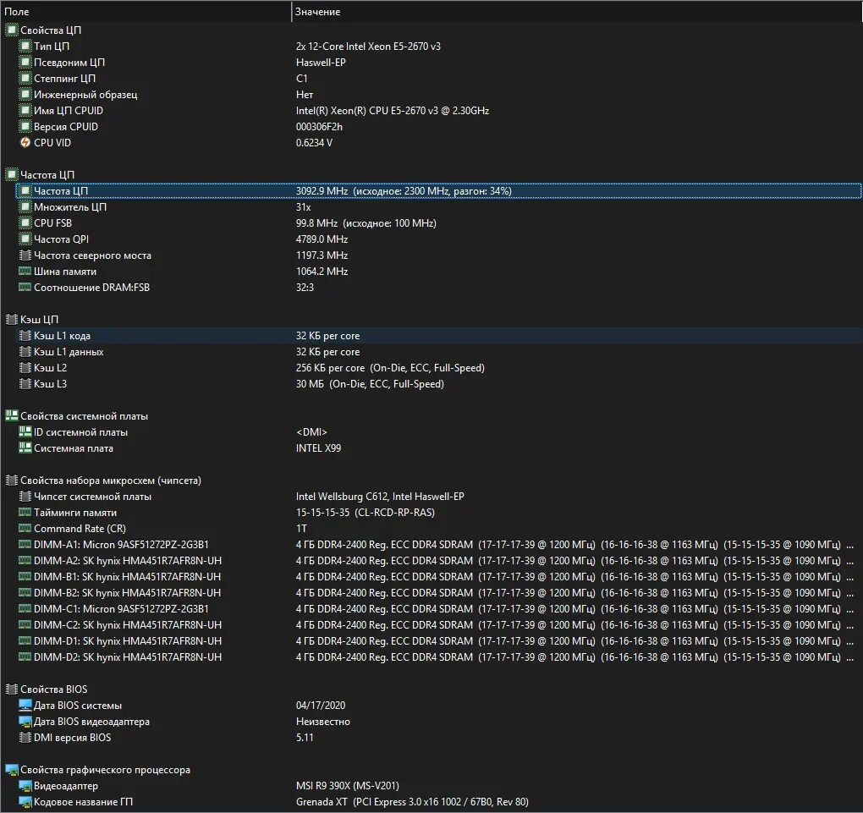Click the 000306F2h value

319,127
